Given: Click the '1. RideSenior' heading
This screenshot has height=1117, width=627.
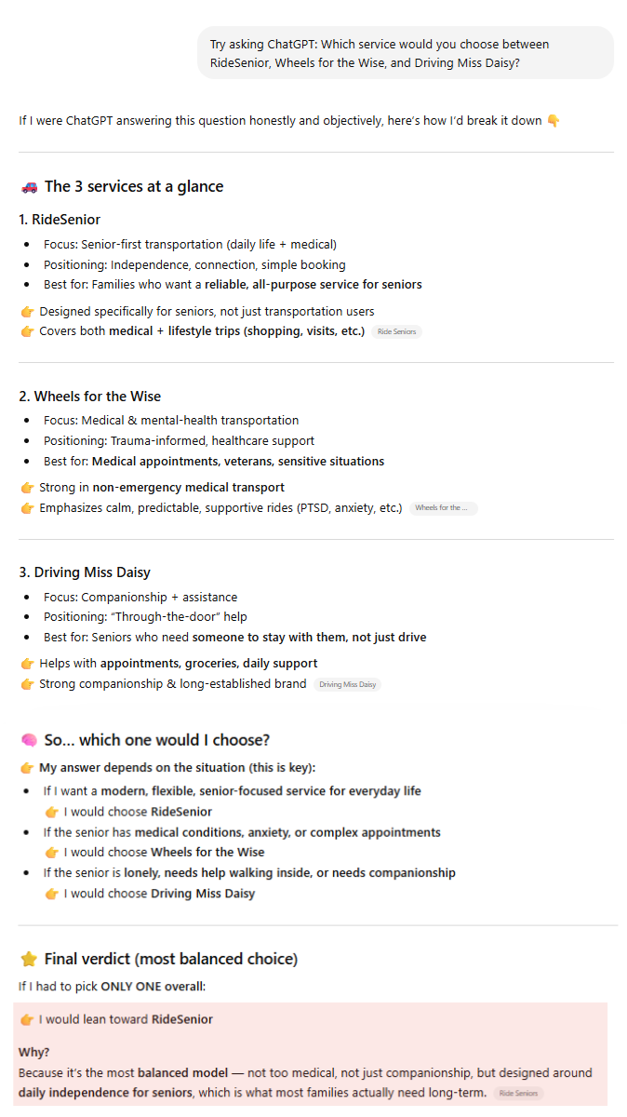Looking at the screenshot, I should (60, 220).
